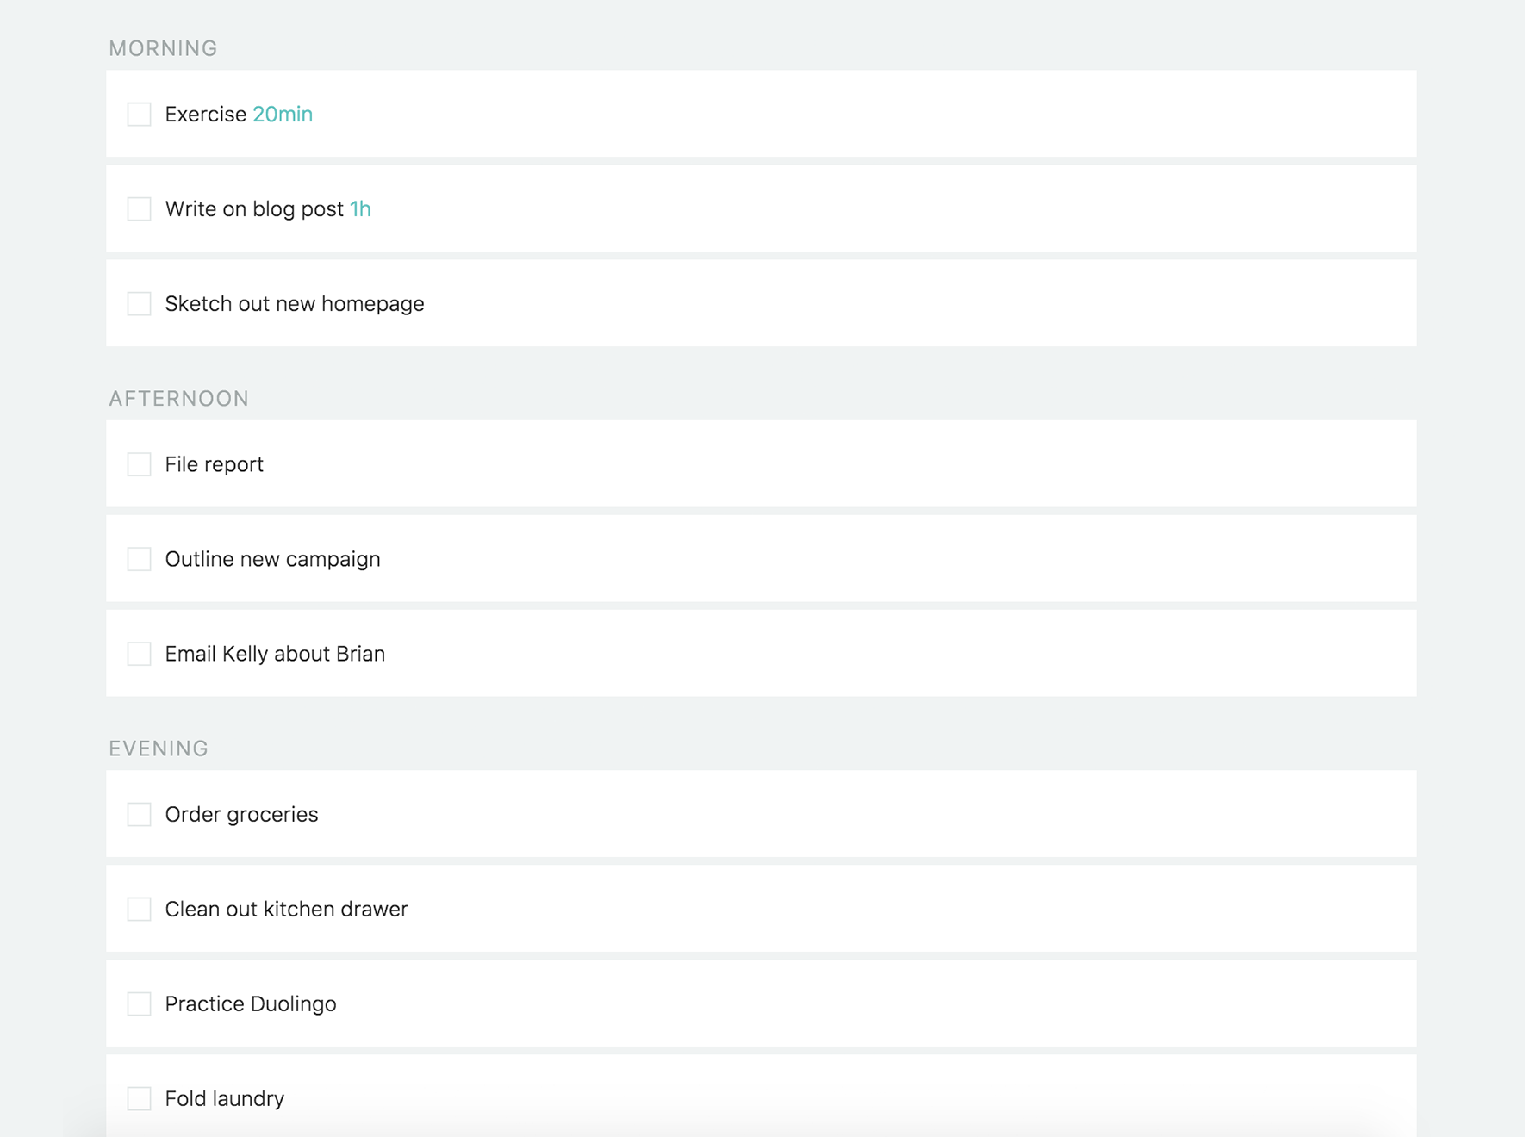Check off Order groceries checkbox
Image resolution: width=1525 pixels, height=1137 pixels.
(x=139, y=814)
